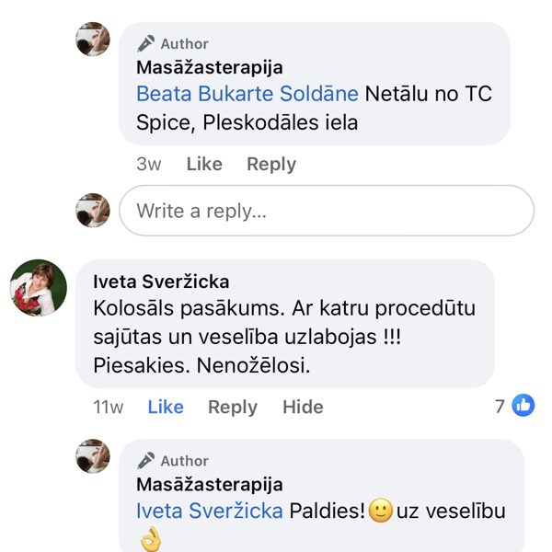
Task: Hide Iveta Sveržicka's comment
Action: [x=303, y=407]
